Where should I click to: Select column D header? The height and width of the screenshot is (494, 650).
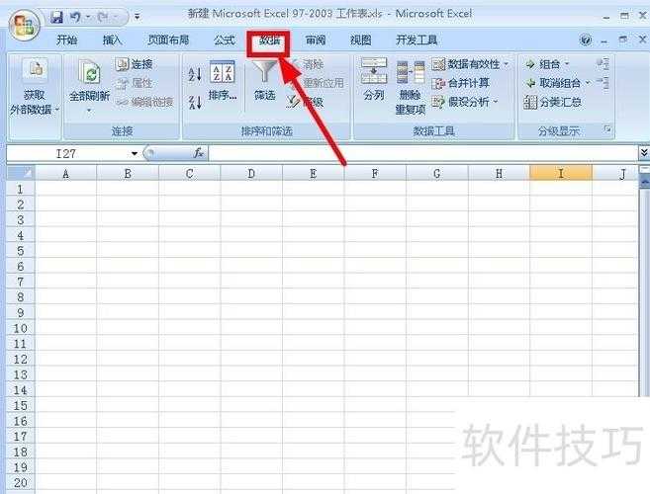[x=251, y=174]
